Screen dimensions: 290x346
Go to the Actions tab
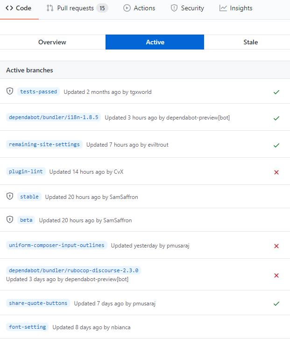click(x=139, y=8)
